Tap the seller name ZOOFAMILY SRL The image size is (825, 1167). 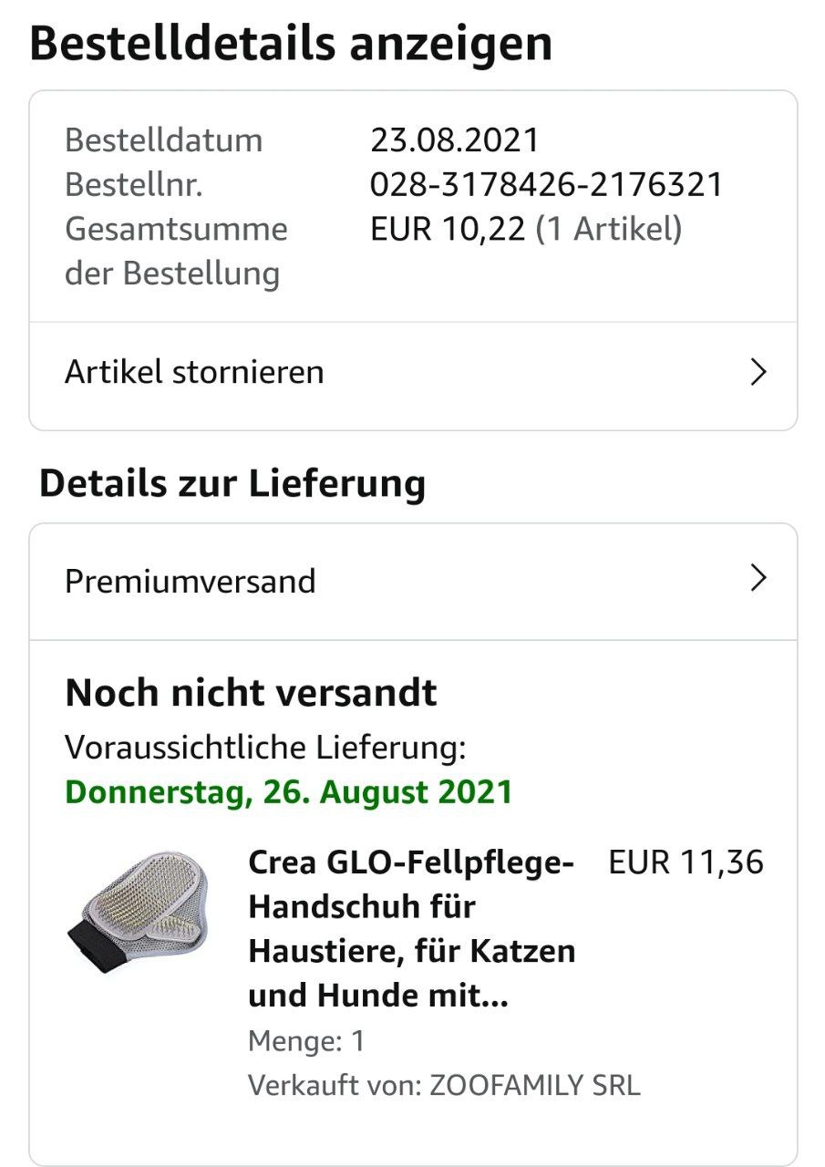point(534,1086)
